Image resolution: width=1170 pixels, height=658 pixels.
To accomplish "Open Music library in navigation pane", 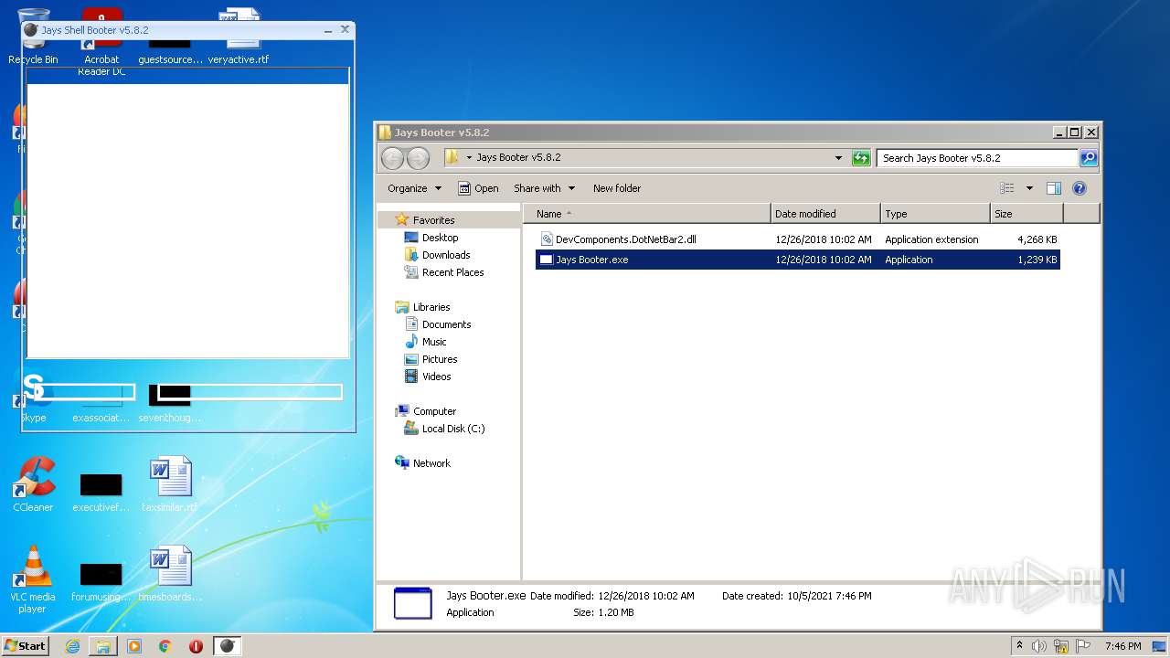I will [x=434, y=342].
